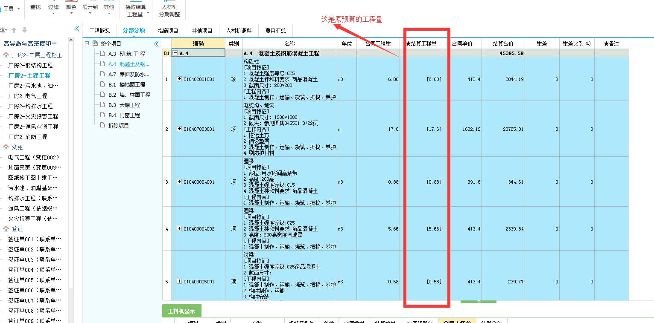Select A.3 砌筑工程 tree node
654x323 pixels.
(x=126, y=54)
